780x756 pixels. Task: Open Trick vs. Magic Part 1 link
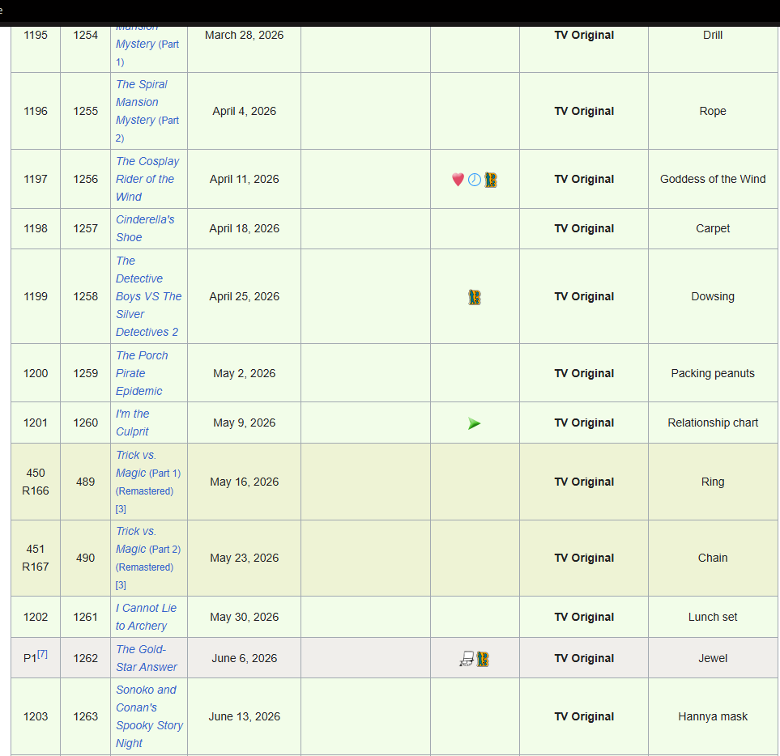(136, 464)
